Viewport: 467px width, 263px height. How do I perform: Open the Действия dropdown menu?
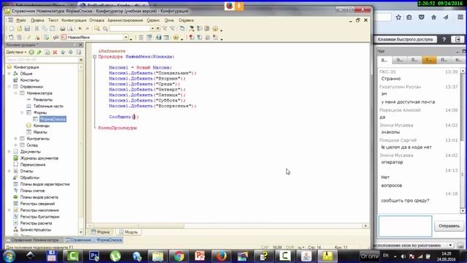pyautogui.click(x=16, y=52)
